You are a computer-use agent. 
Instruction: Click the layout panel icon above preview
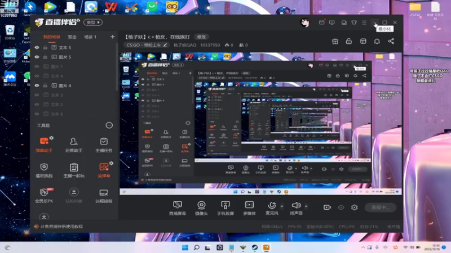(363, 41)
